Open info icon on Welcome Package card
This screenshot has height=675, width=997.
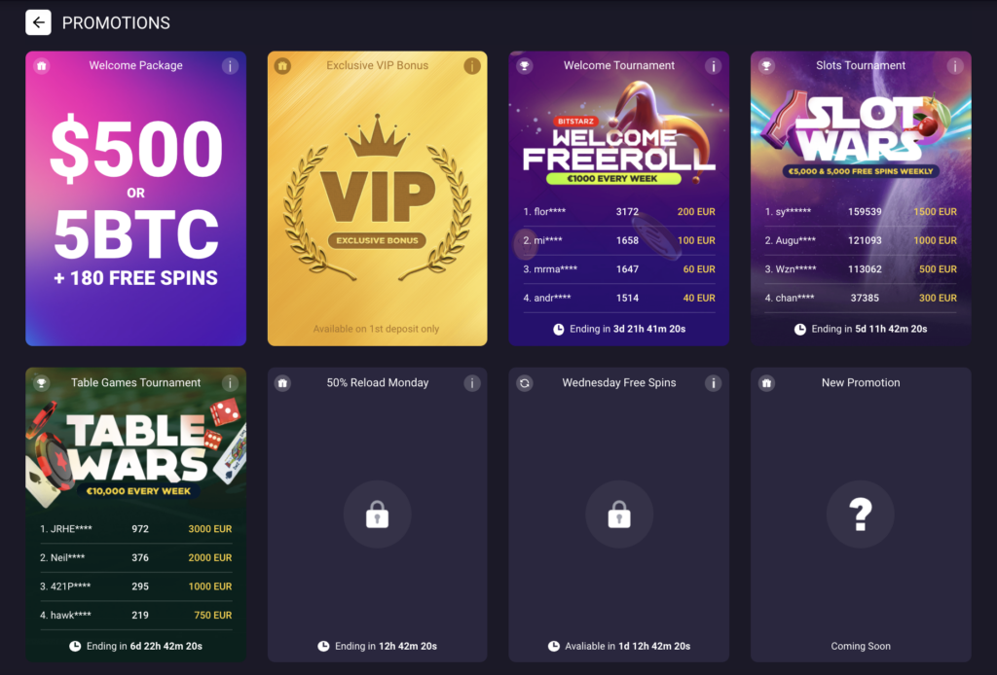pyautogui.click(x=230, y=66)
